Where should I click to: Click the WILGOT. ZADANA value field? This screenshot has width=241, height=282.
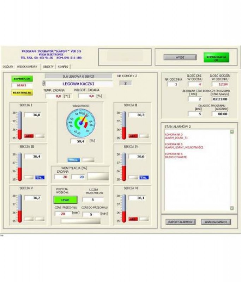pos(87,96)
